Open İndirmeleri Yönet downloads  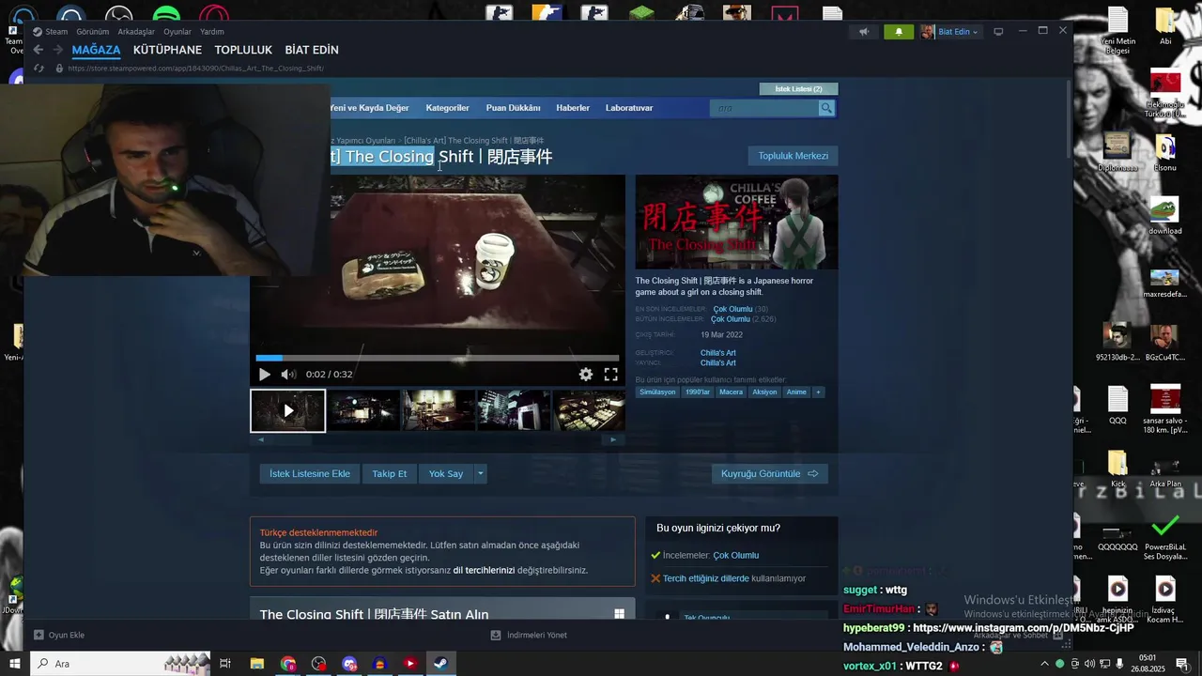pyautogui.click(x=530, y=636)
